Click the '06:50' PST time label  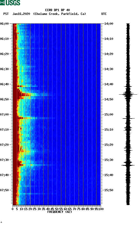click(x=5, y=99)
